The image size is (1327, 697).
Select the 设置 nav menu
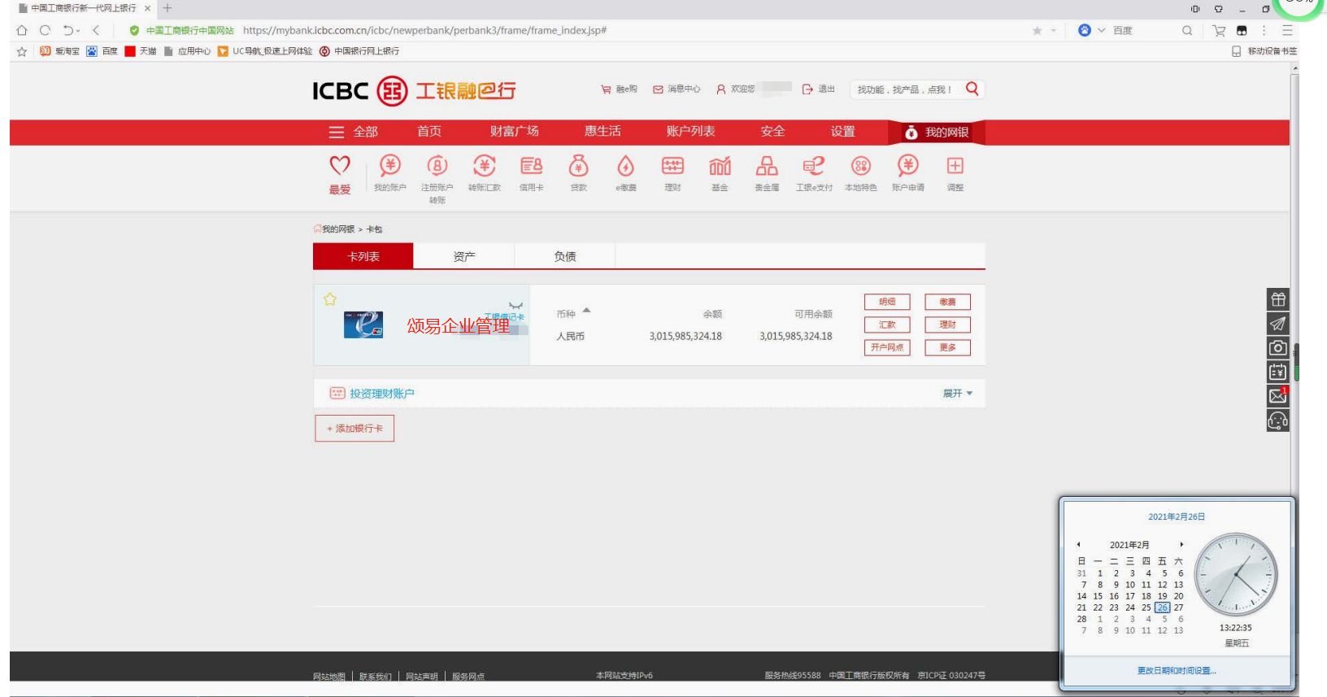pos(843,132)
